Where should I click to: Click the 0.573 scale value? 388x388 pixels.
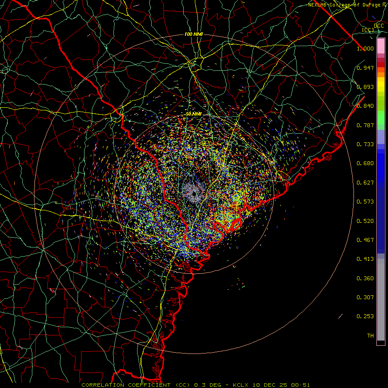pos(365,202)
